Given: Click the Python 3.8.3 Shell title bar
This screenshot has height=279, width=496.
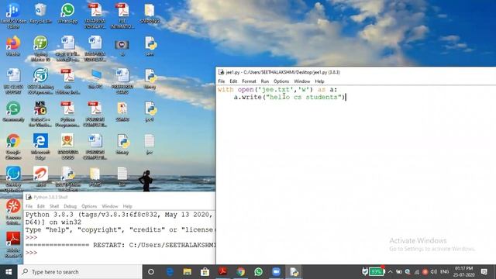Looking at the screenshot, I should pyautogui.click(x=119, y=197).
